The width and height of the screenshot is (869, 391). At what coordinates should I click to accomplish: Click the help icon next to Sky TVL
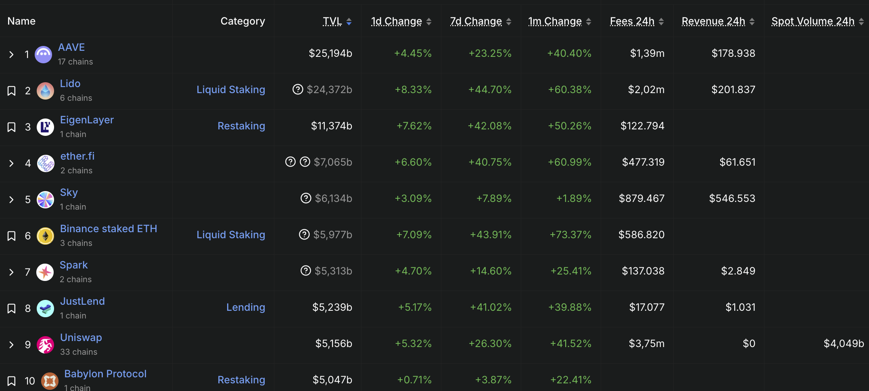306,198
